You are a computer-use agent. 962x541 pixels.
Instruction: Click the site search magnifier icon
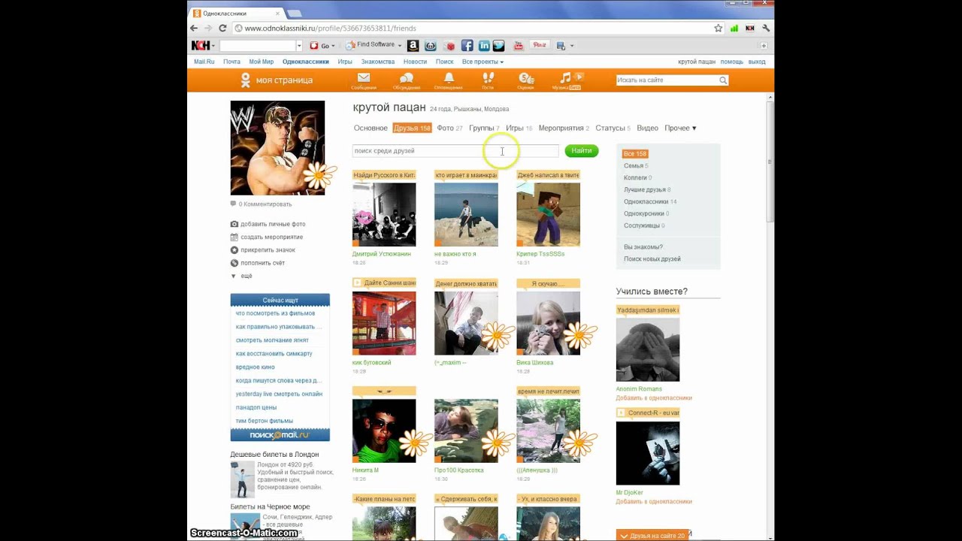(x=723, y=80)
